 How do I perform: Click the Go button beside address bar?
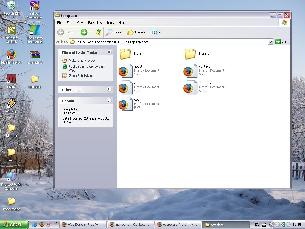(x=281, y=42)
